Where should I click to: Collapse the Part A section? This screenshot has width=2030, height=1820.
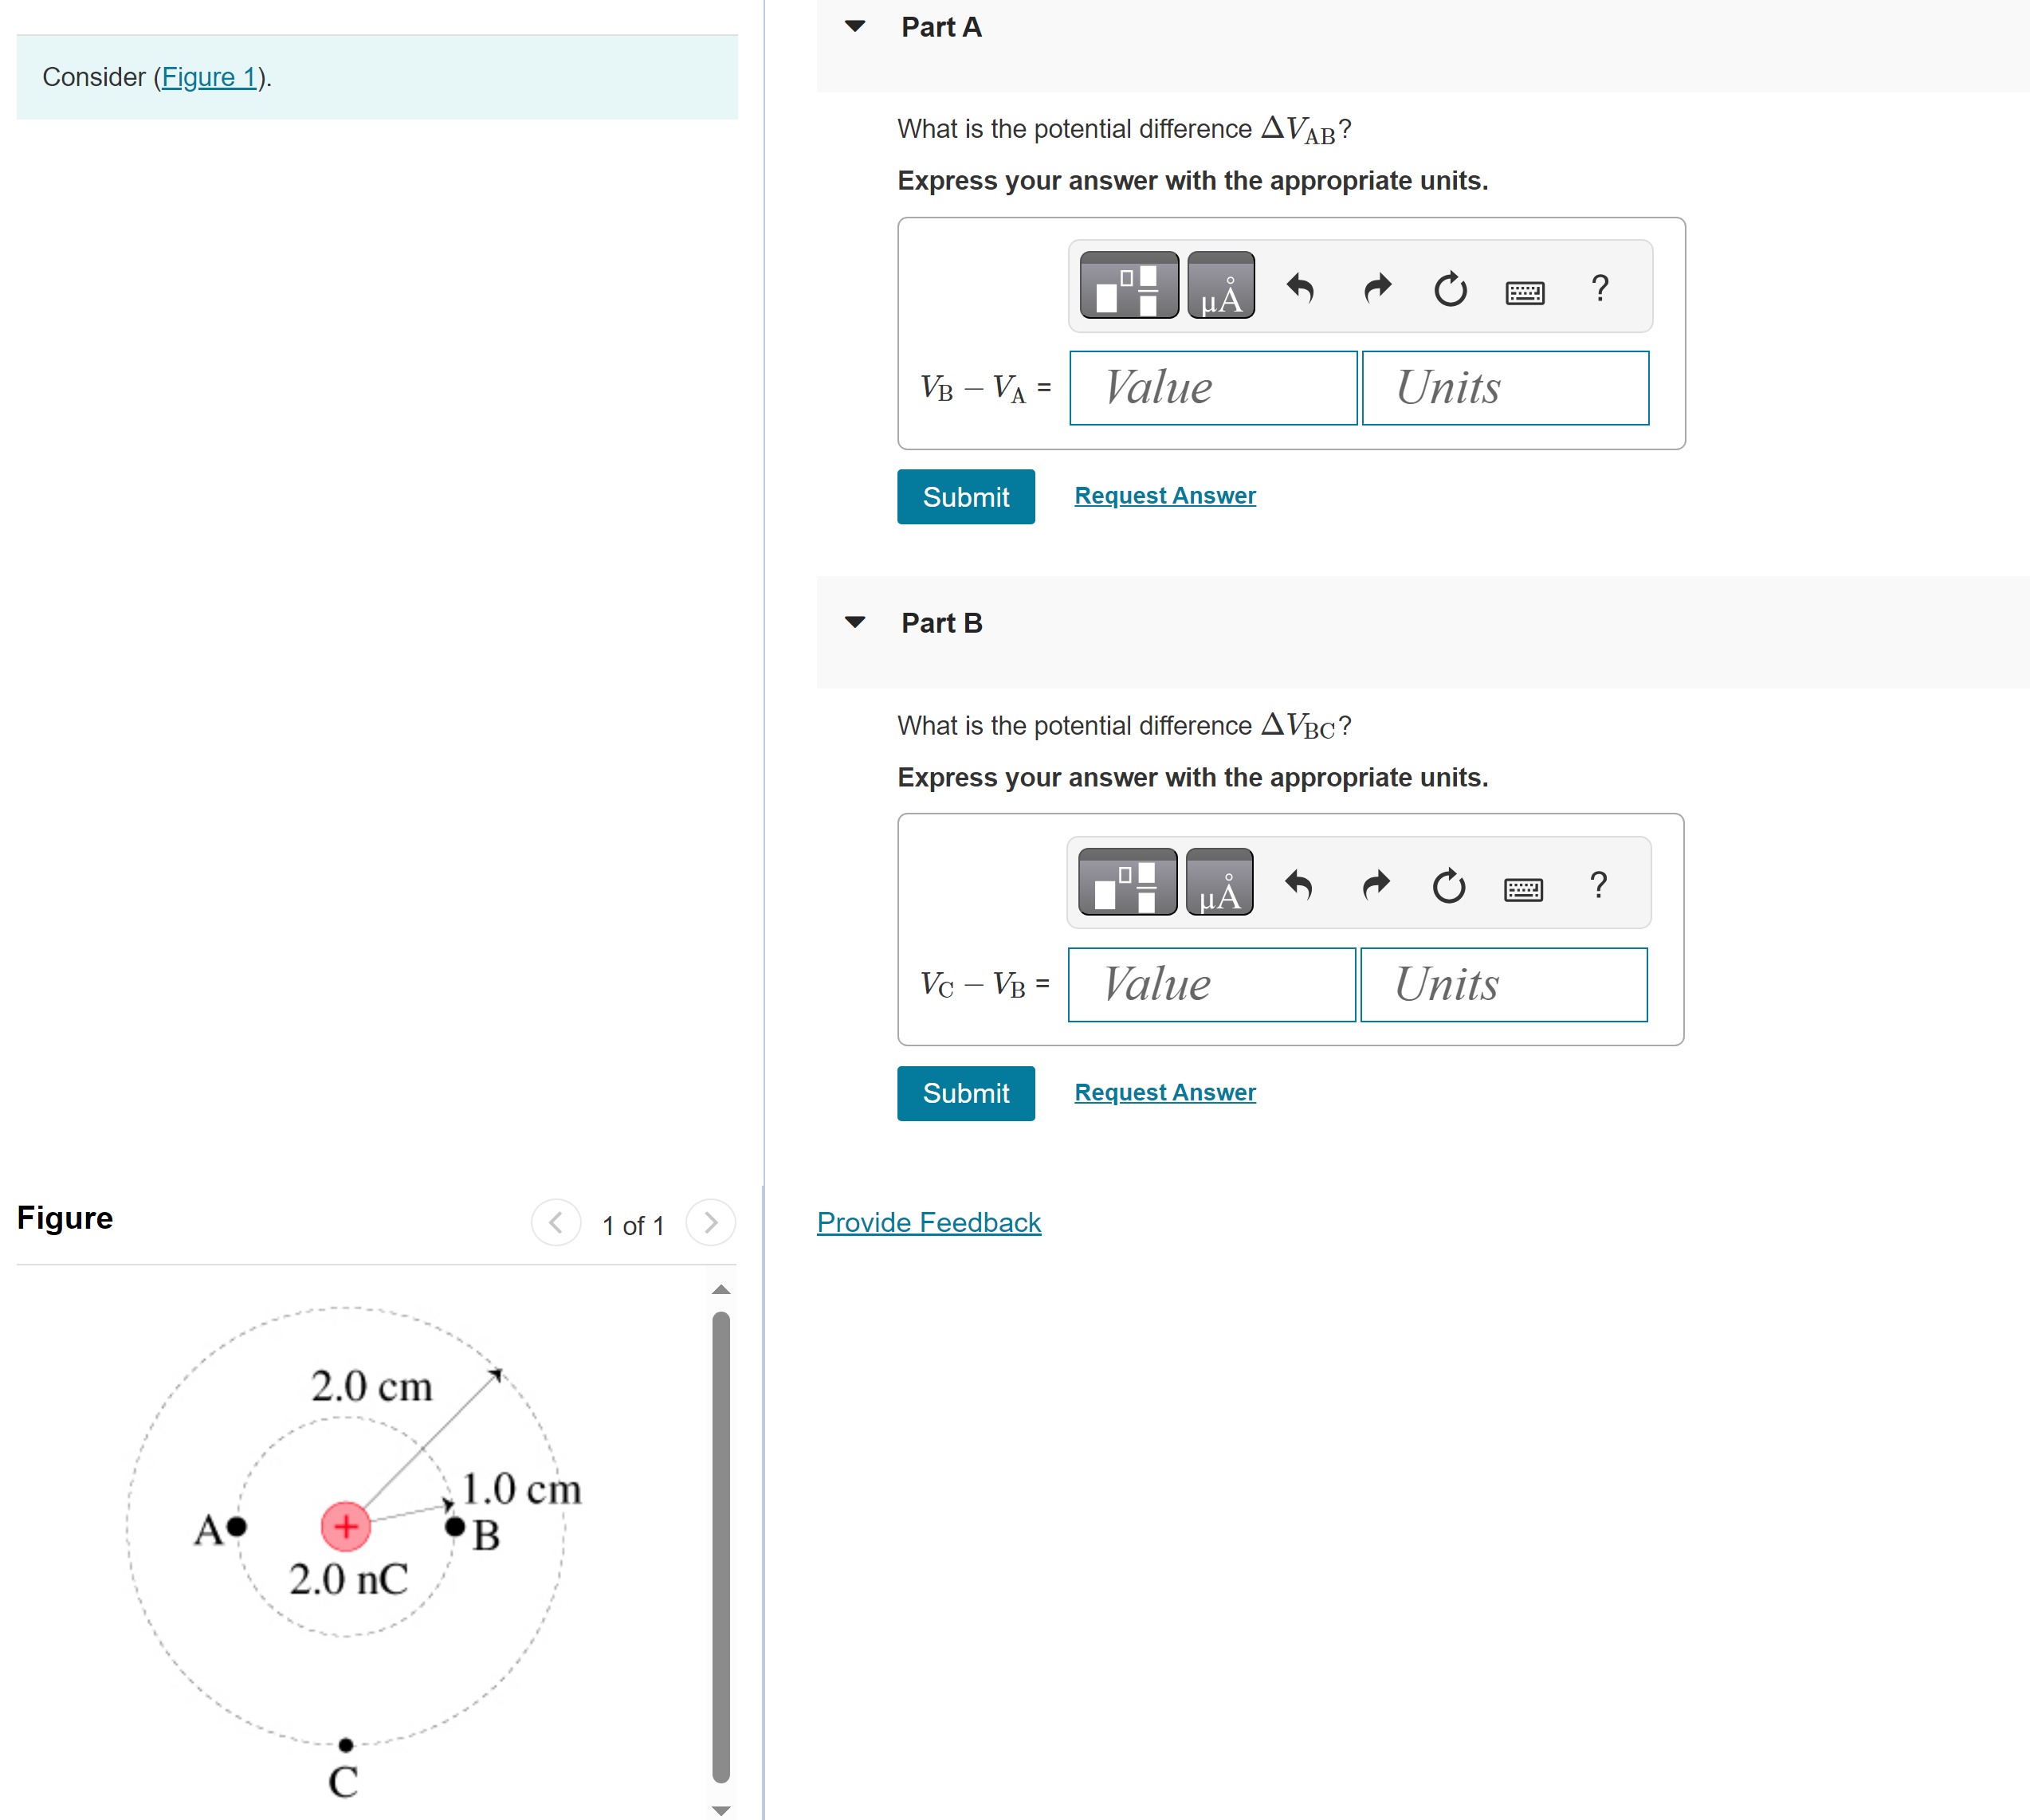pyautogui.click(x=855, y=27)
